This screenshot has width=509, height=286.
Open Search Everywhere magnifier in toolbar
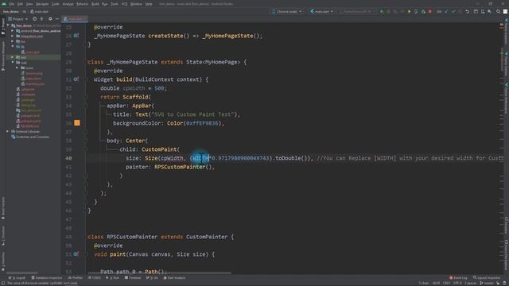tap(499, 11)
